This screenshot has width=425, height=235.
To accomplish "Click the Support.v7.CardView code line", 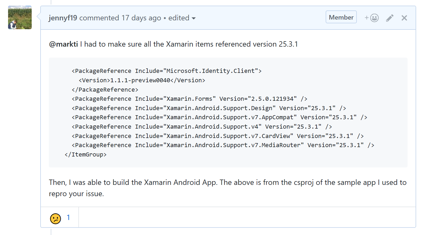I will tap(218, 136).
